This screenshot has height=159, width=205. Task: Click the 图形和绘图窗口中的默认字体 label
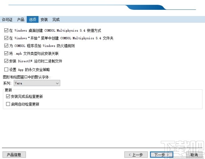(27, 77)
